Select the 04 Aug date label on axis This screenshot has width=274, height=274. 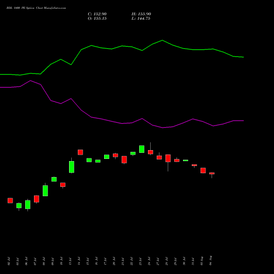click(210, 260)
